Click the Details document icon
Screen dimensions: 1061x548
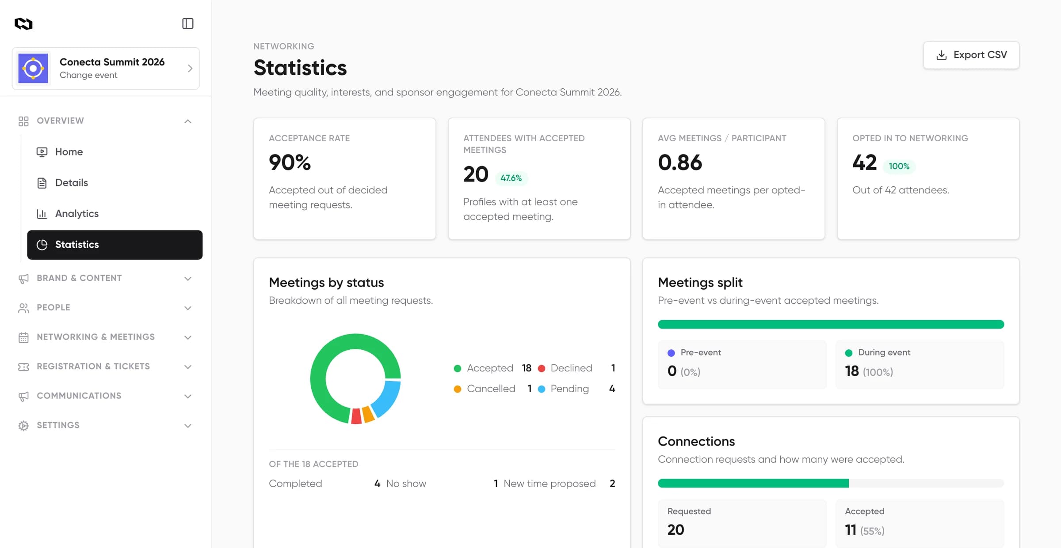(x=42, y=183)
